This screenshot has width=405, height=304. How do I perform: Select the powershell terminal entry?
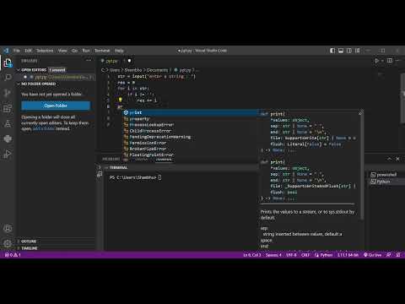click(x=384, y=175)
